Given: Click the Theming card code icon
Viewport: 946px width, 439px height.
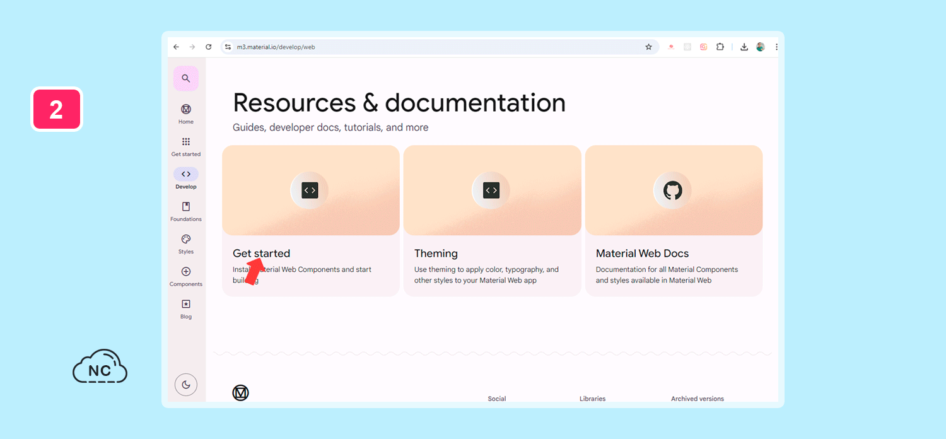Looking at the screenshot, I should pyautogui.click(x=491, y=190).
